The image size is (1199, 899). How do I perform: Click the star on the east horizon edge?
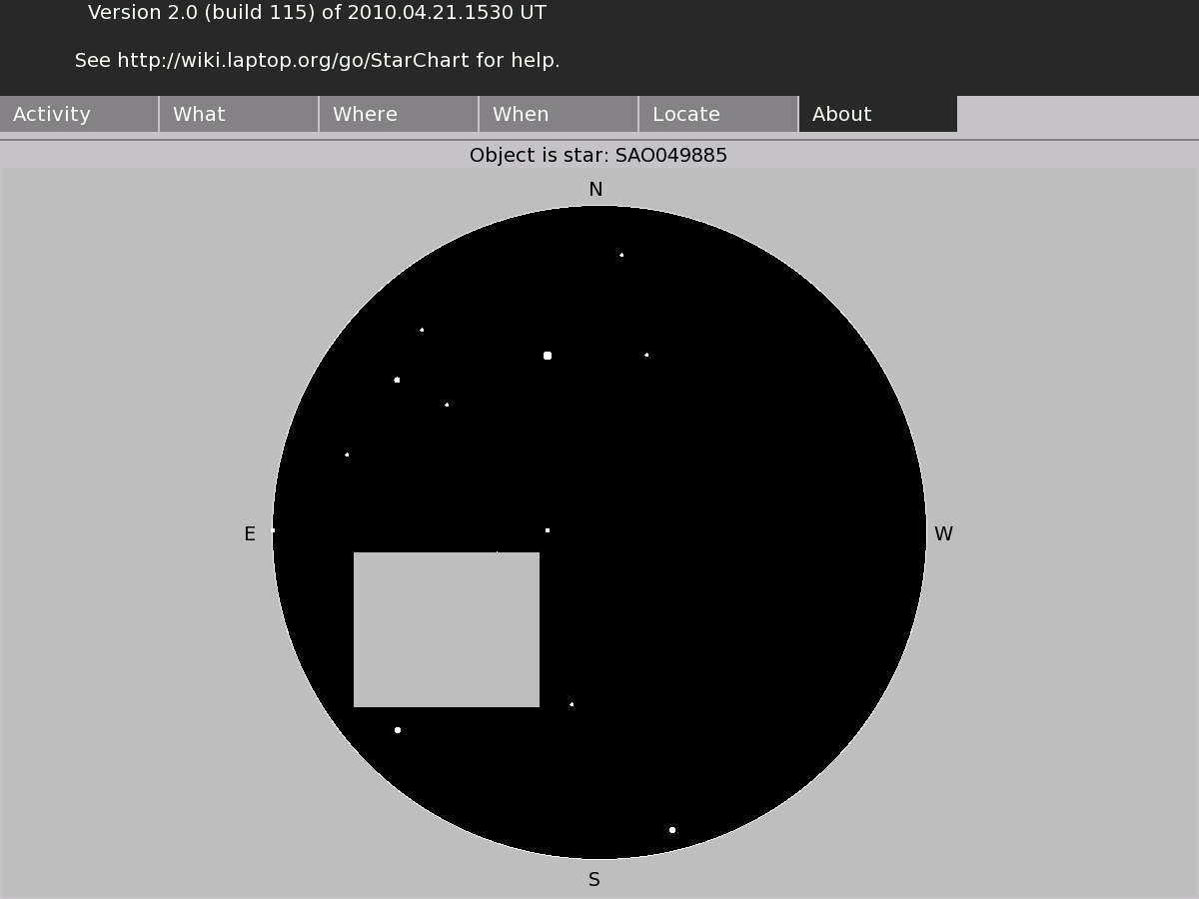click(x=273, y=530)
